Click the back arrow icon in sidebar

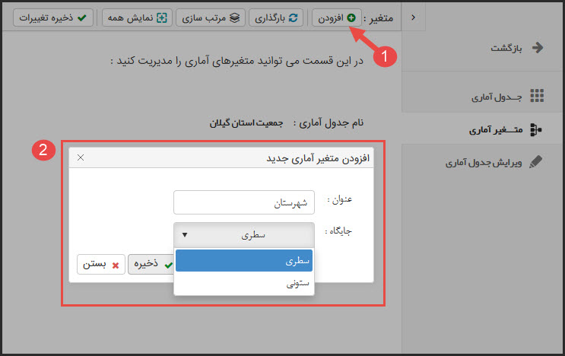coord(538,48)
